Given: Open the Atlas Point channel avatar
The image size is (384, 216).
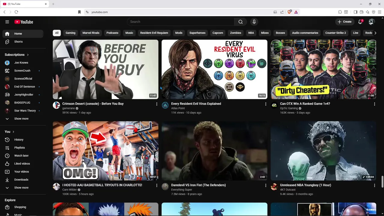Looking at the screenshot, I should (165, 105).
